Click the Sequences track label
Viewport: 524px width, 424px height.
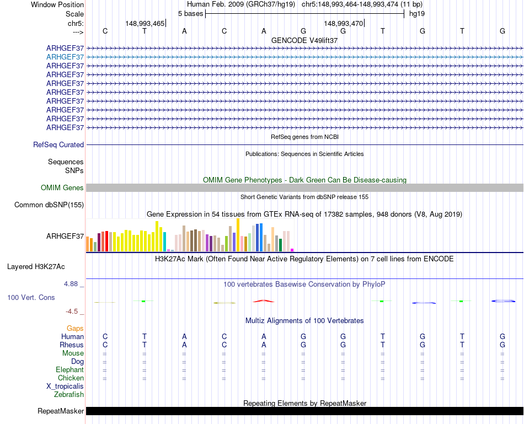point(66,162)
